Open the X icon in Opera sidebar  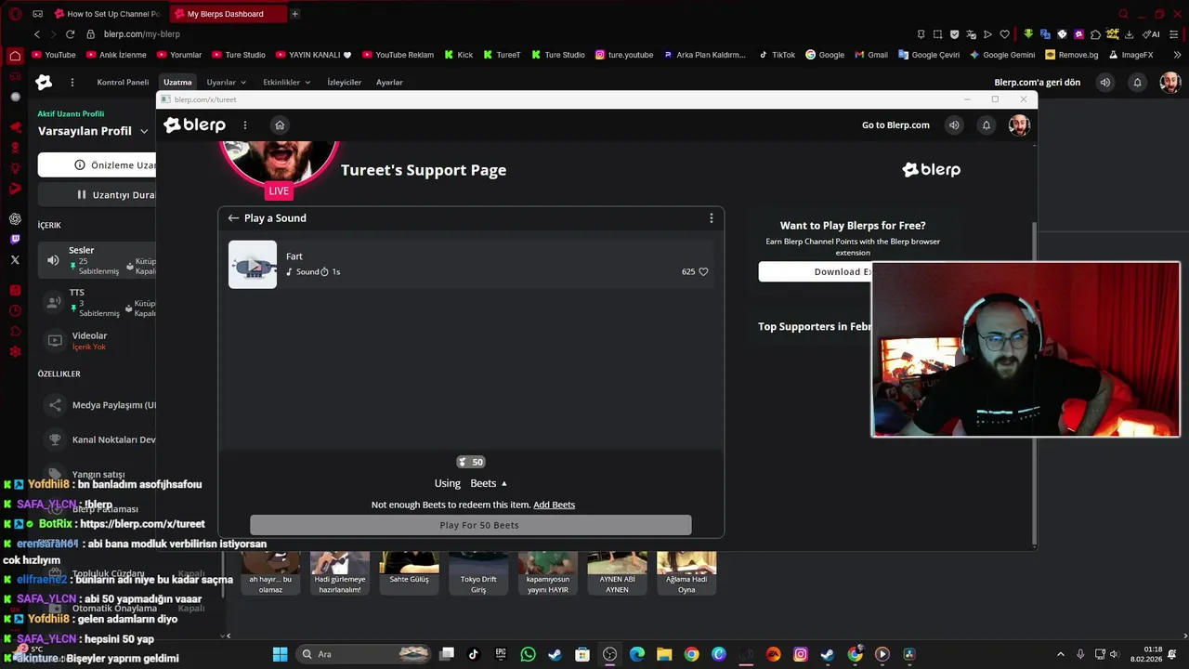(15, 260)
